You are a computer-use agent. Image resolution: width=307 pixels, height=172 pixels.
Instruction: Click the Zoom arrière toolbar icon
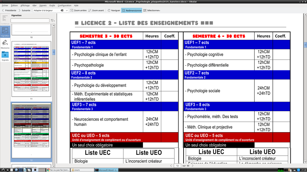tap(78, 10)
